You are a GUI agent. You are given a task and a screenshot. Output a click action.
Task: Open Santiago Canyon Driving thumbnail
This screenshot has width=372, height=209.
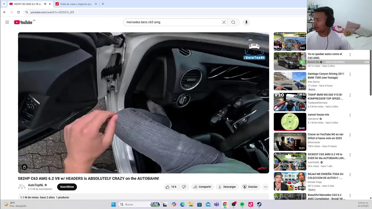pyautogui.click(x=290, y=81)
